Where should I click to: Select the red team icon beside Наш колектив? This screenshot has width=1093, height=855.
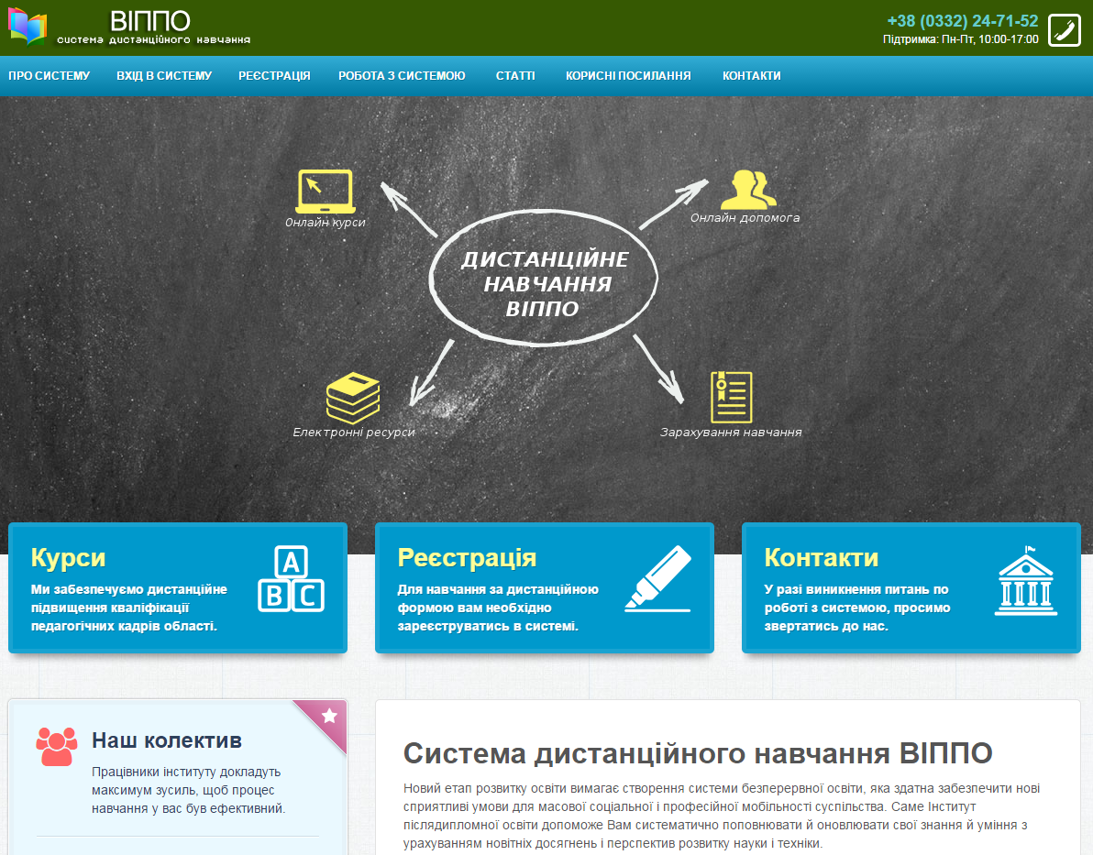[57, 747]
